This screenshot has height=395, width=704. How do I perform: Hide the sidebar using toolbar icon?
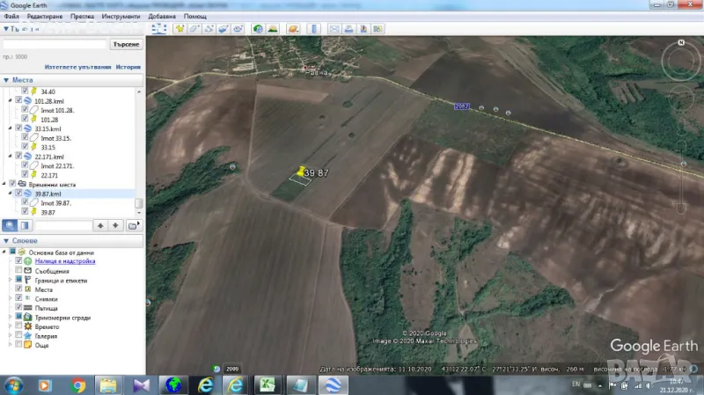158,29
